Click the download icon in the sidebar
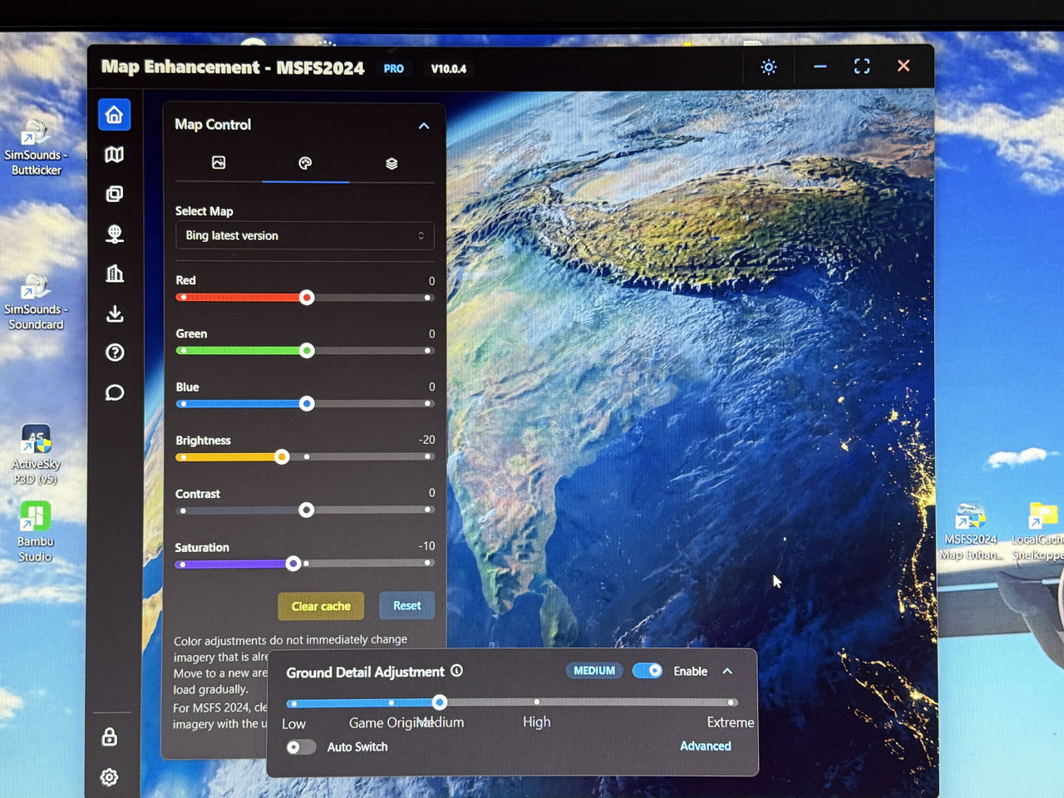 pos(115,313)
